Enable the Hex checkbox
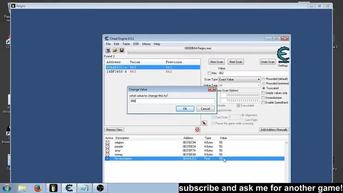 (x=210, y=73)
